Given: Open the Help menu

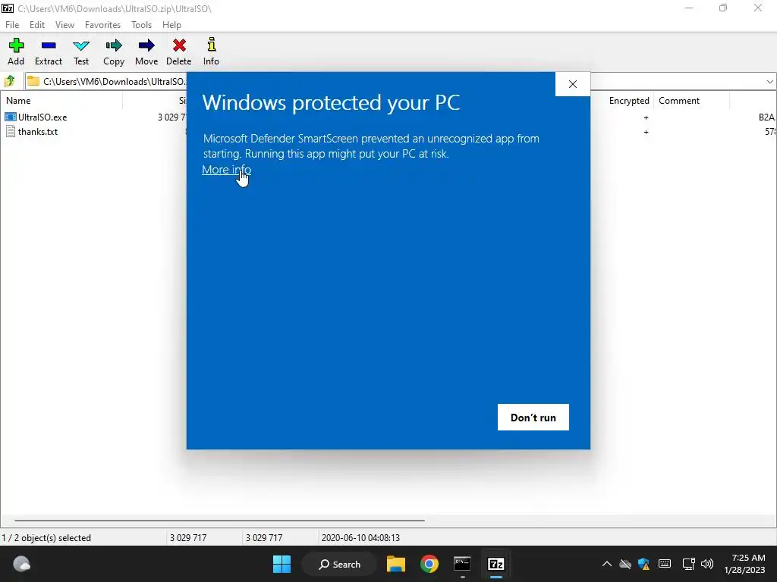Looking at the screenshot, I should pyautogui.click(x=171, y=25).
